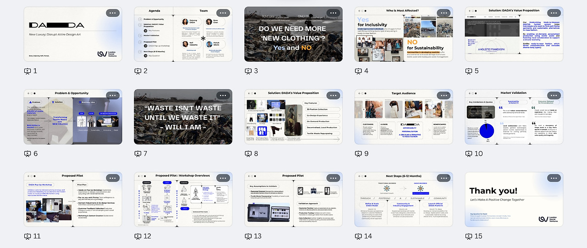Select slide 13 Proposed Pilot validation approach
This screenshot has height=248, width=587.
[x=293, y=199]
